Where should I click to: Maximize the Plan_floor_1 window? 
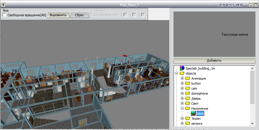255,5
